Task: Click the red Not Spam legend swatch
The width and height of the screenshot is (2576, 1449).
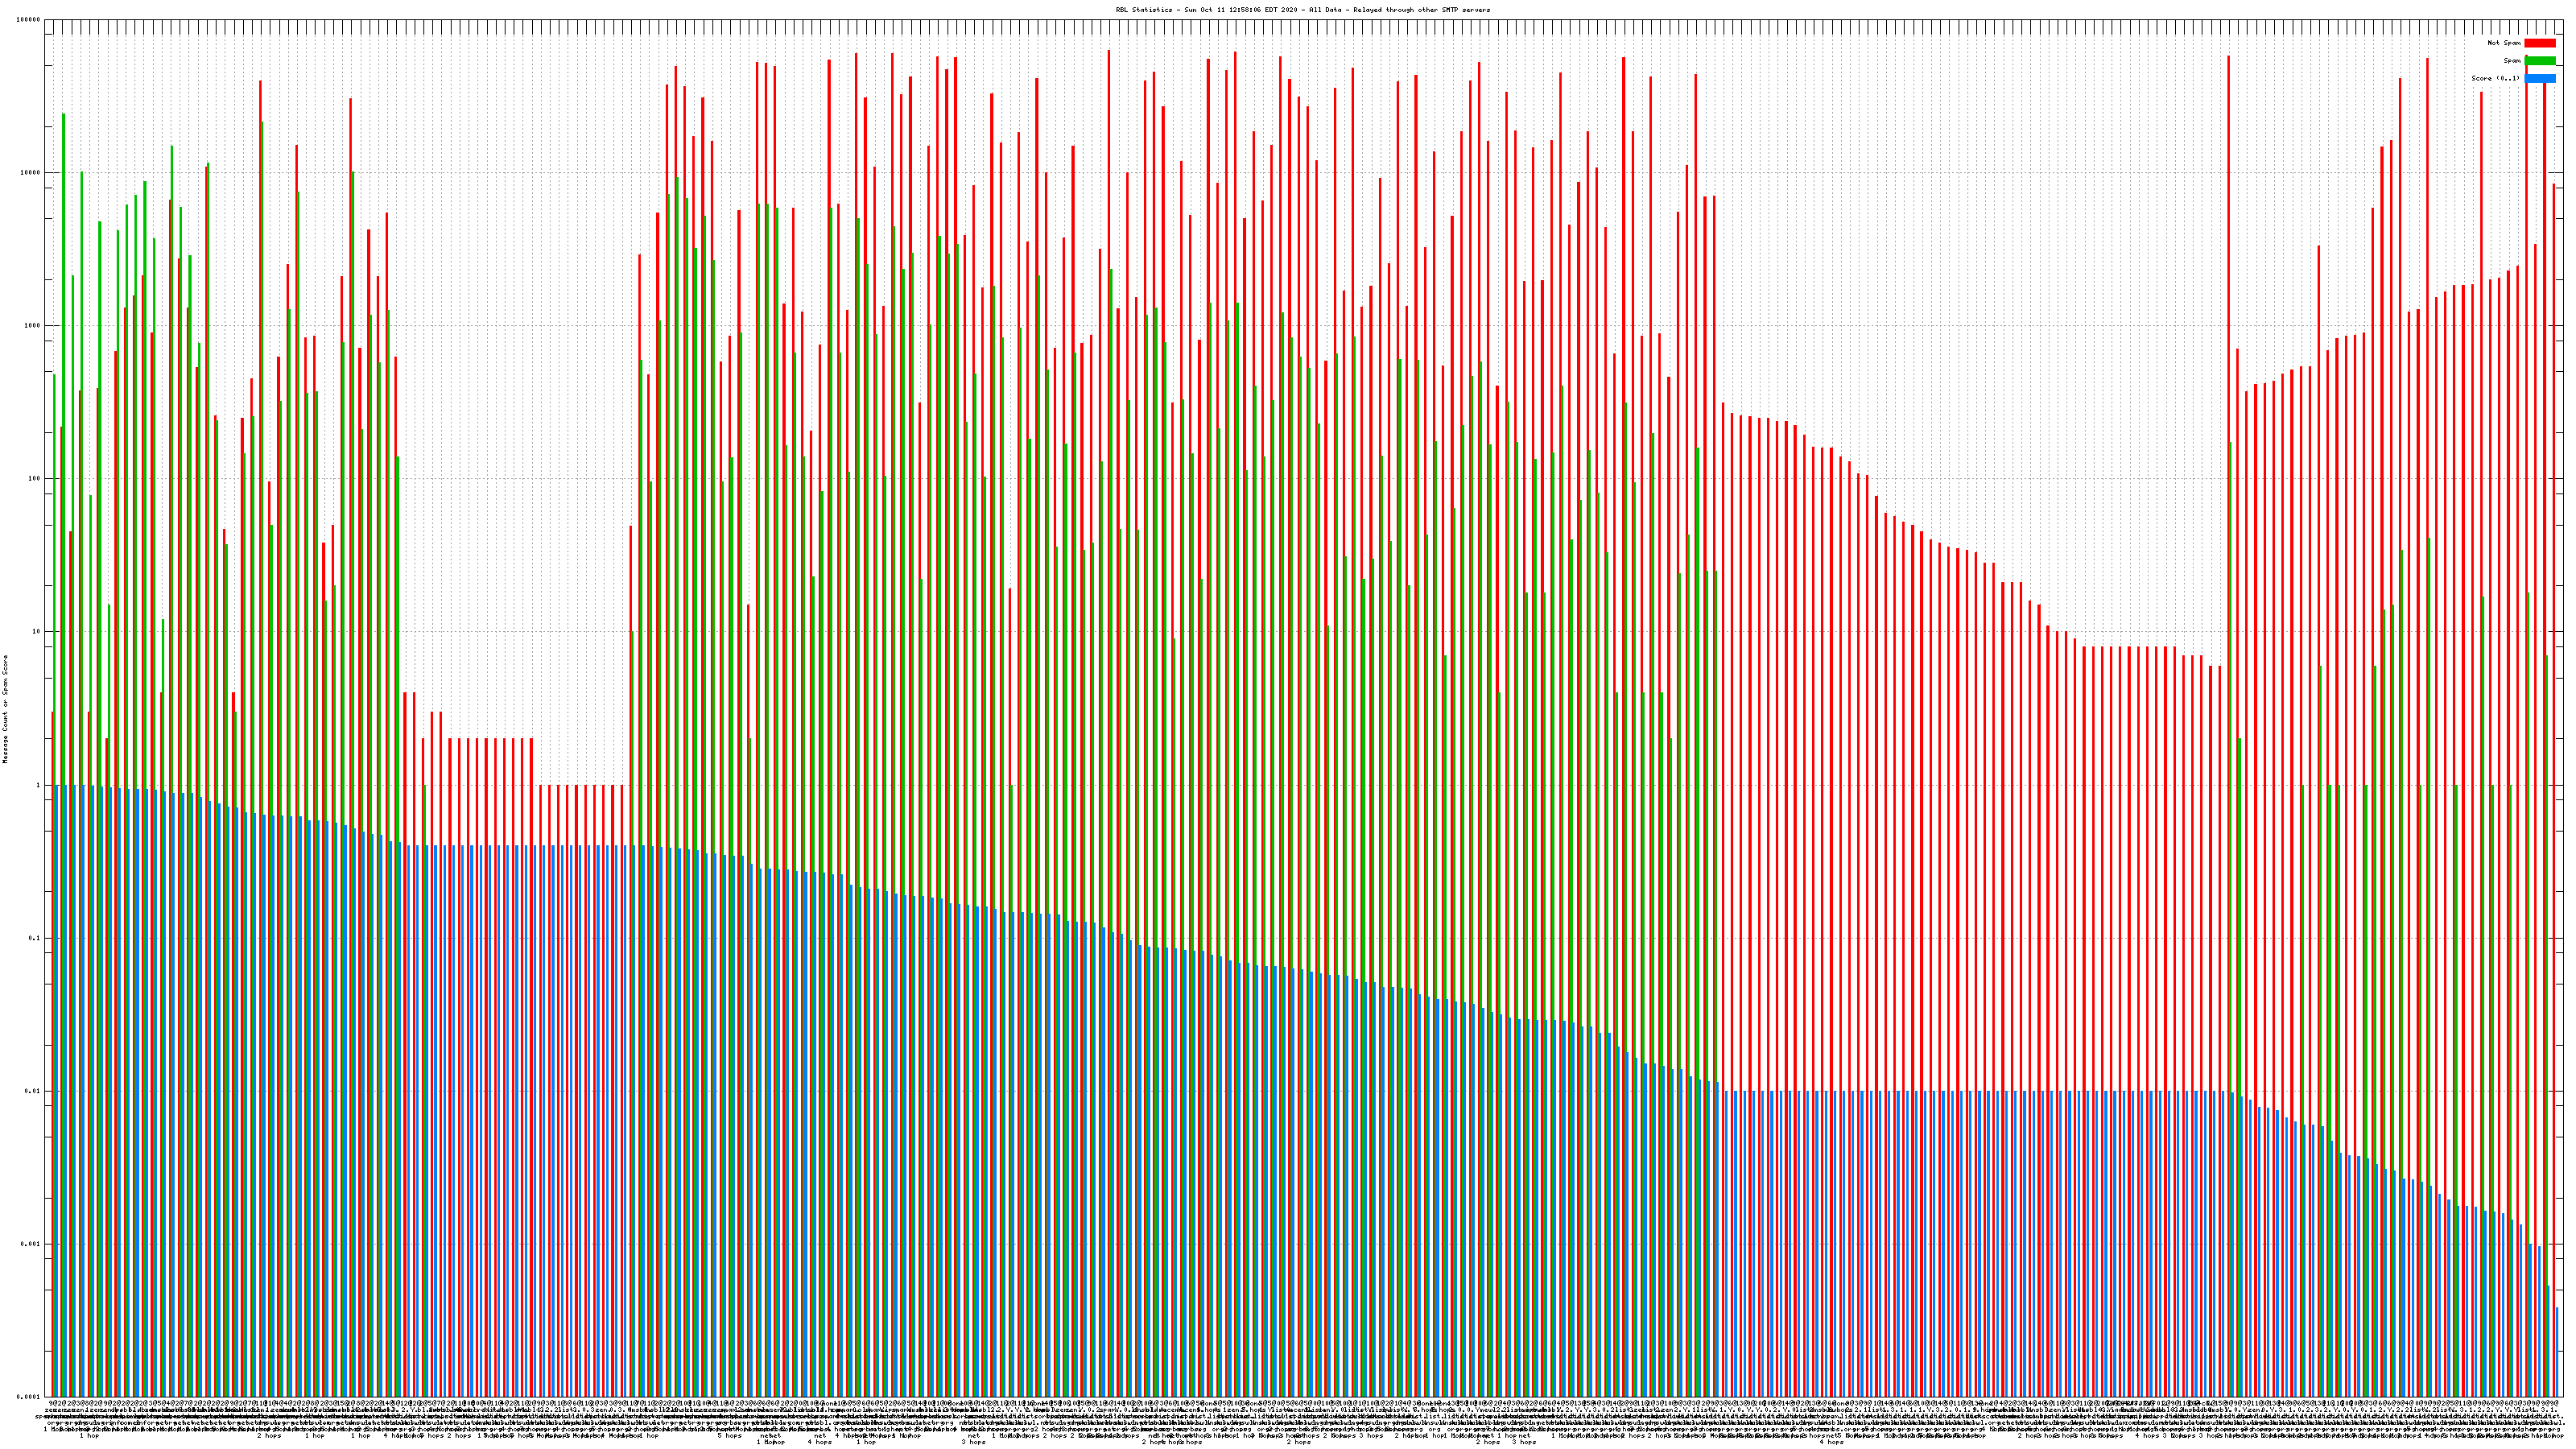Action: (2539, 43)
